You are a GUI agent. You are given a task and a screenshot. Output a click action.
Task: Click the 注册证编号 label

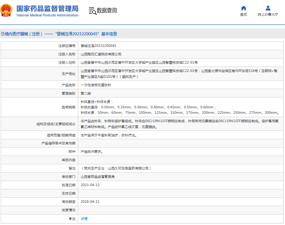coord(67,46)
